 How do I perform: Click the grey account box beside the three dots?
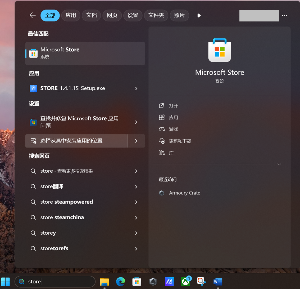click(259, 16)
